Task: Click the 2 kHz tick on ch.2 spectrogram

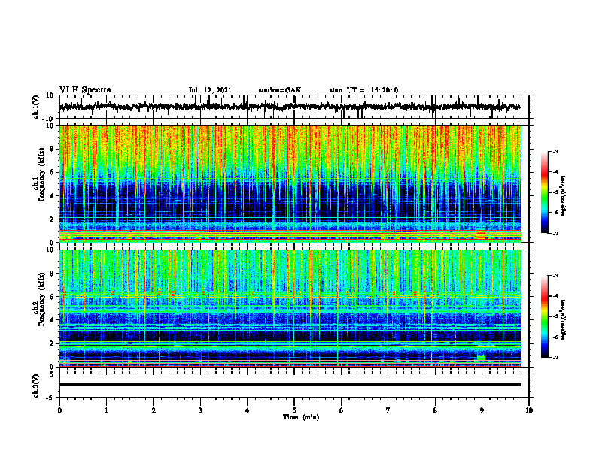Action: click(x=53, y=343)
